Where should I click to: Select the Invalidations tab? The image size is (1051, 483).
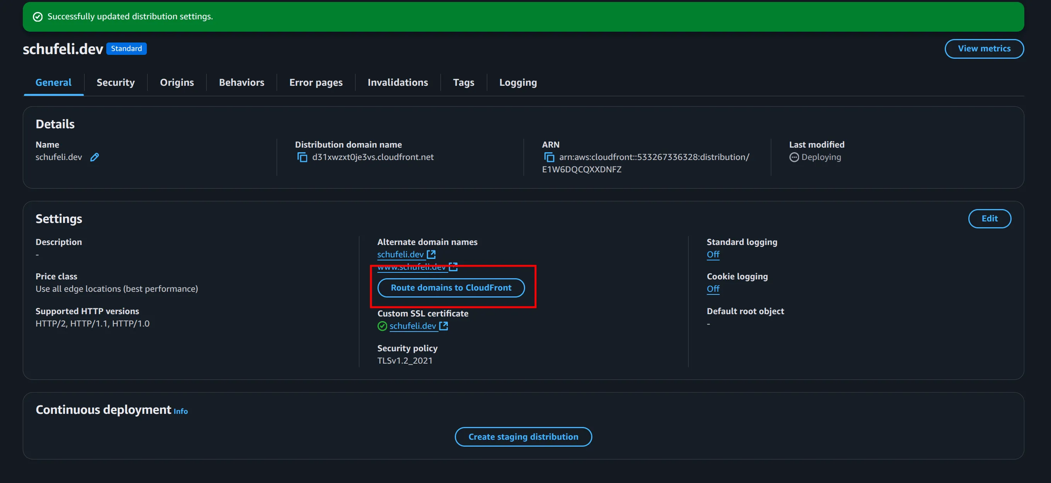pyautogui.click(x=397, y=82)
